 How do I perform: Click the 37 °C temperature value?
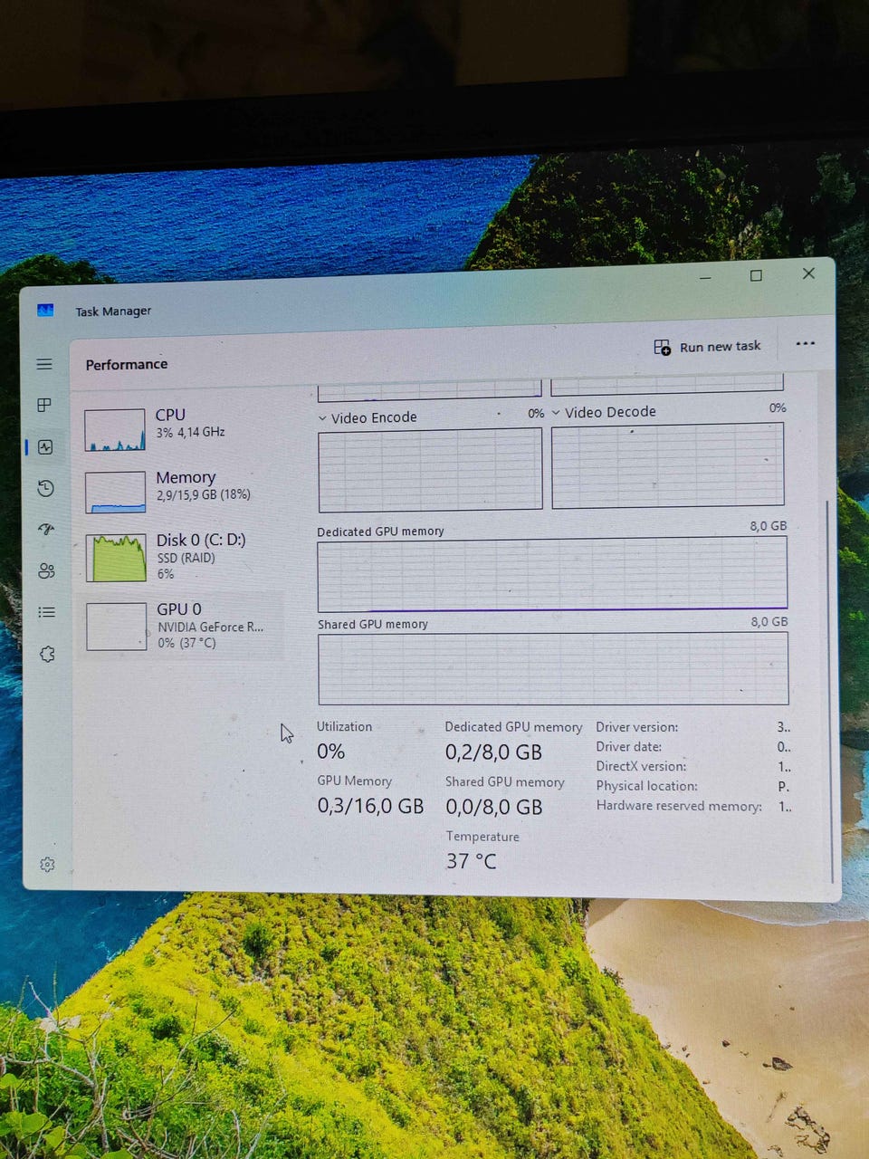point(472,861)
